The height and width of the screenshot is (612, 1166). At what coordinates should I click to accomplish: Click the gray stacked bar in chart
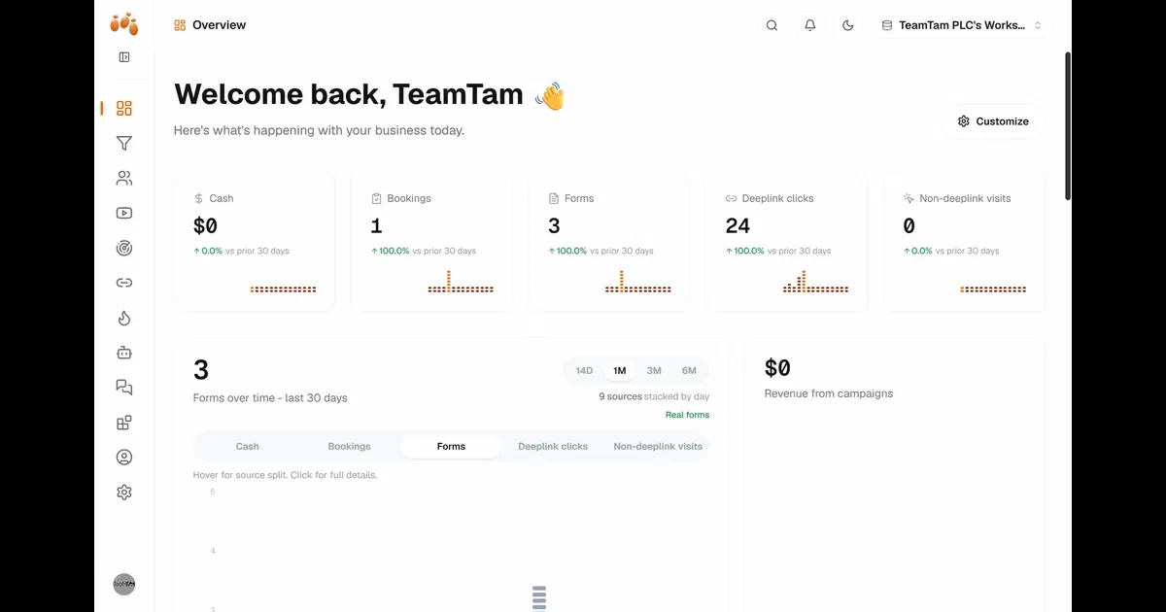pyautogui.click(x=539, y=598)
